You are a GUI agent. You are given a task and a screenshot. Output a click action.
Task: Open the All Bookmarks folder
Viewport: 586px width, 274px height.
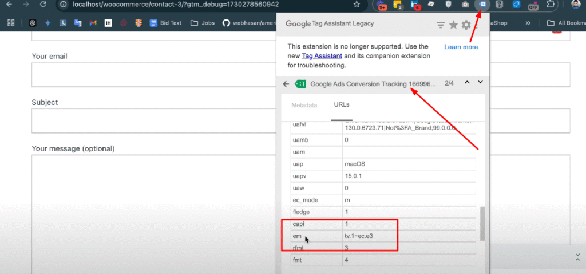pos(565,23)
